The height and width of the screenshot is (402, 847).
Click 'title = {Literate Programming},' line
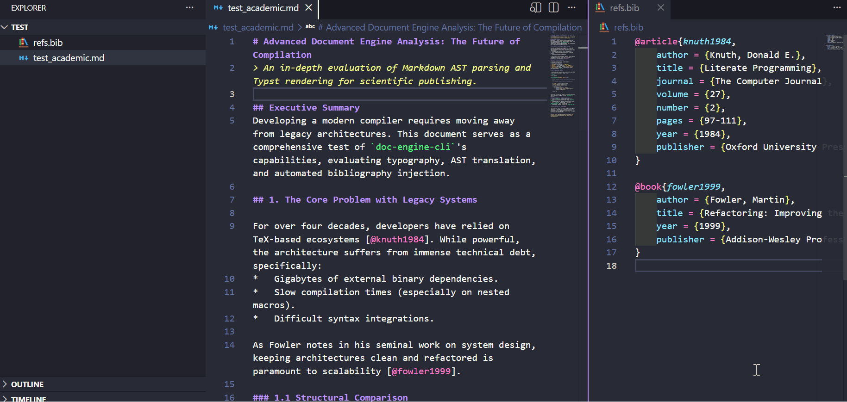click(x=739, y=68)
